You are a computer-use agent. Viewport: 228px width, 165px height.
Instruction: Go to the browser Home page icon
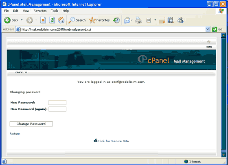coord(61,20)
